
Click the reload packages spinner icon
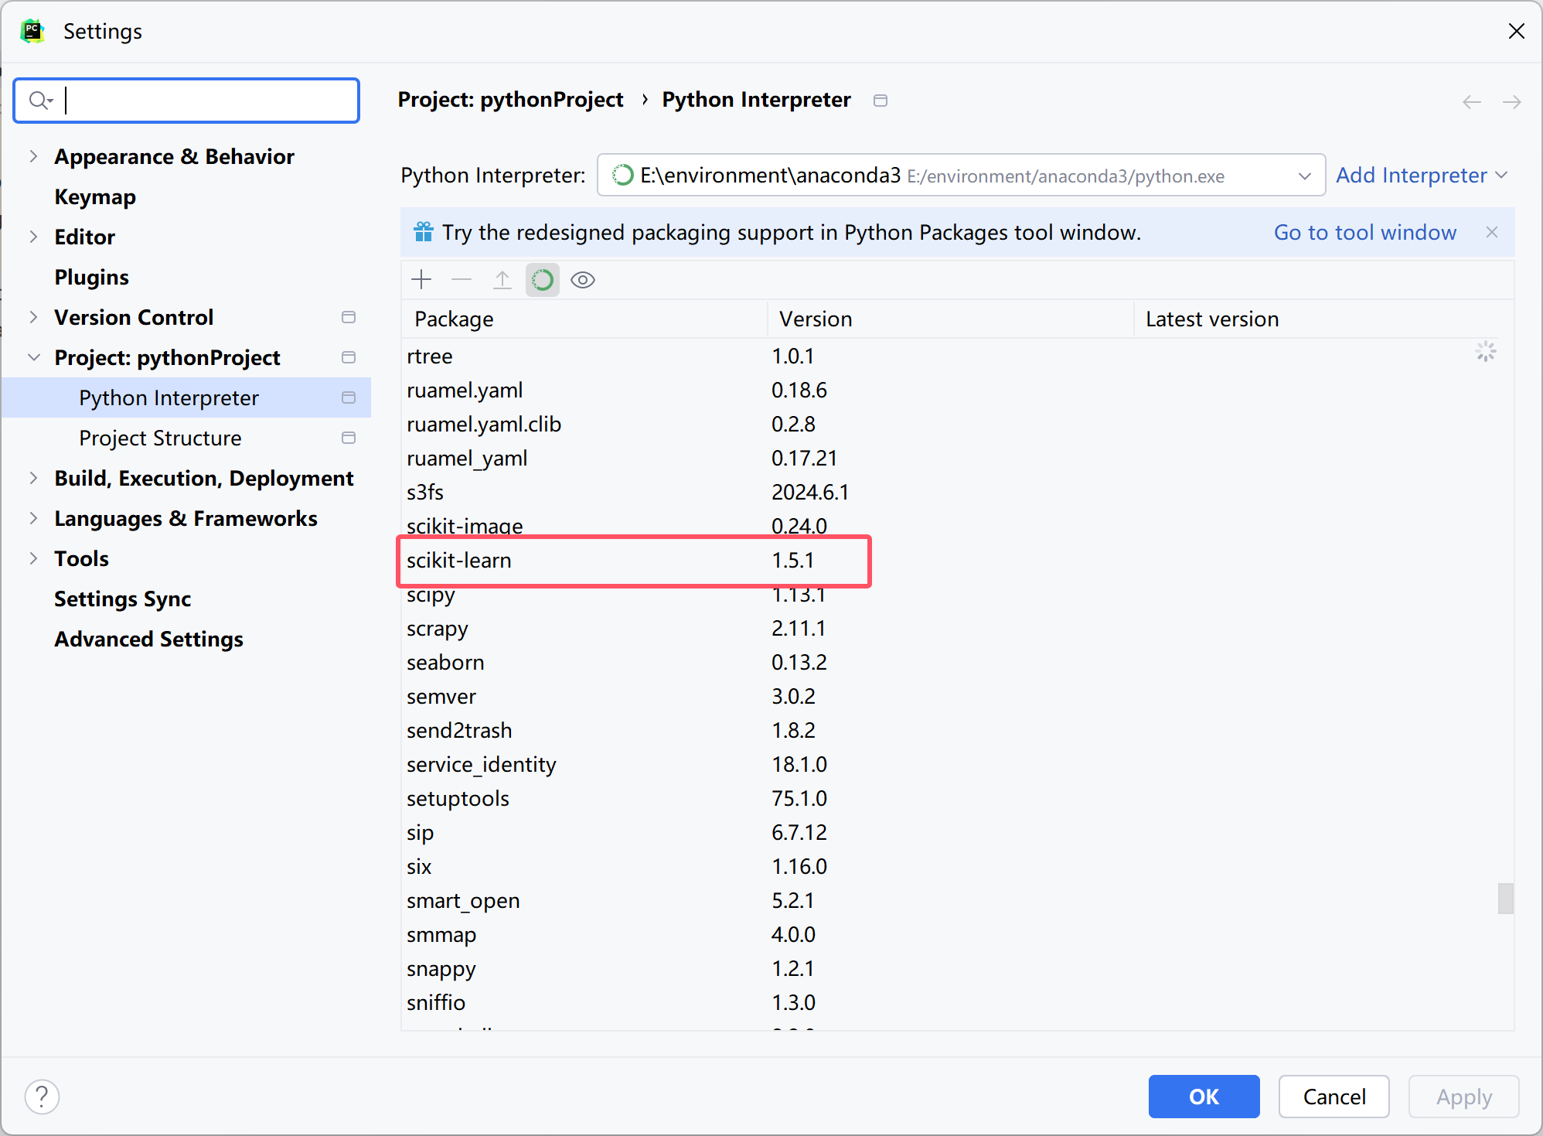click(543, 280)
